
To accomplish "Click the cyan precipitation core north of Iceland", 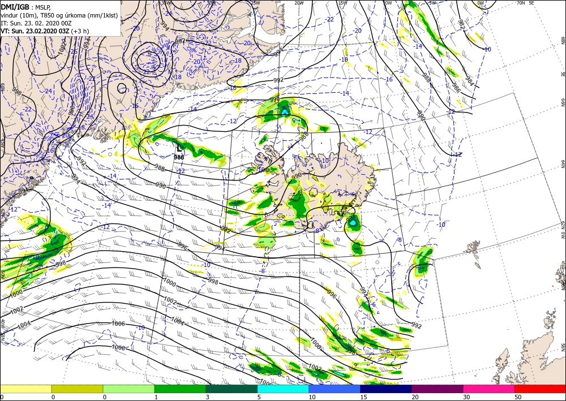I will (285, 112).
